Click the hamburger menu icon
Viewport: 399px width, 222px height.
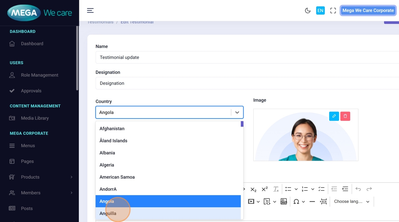pos(90,11)
